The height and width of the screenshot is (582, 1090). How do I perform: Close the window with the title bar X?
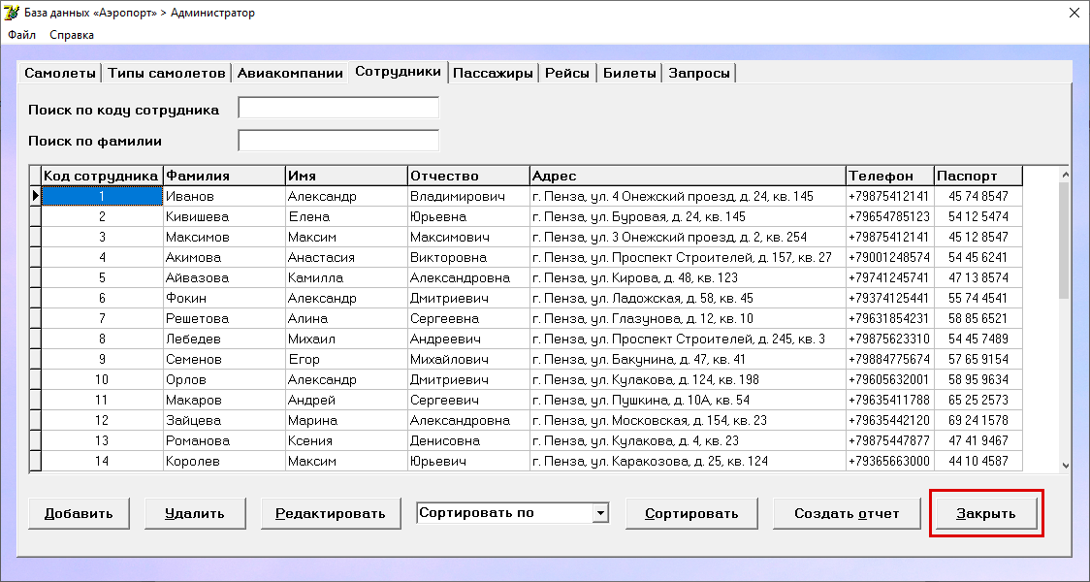pos(1074,14)
